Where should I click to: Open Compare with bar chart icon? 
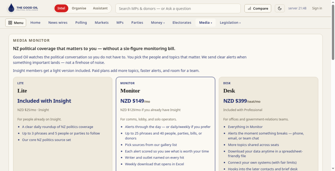tap(258, 8)
